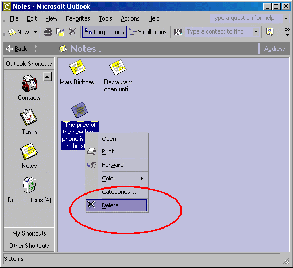This screenshot has height=268, width=293.
Task: Click the 'Type a question for help' box
Action: point(246,18)
